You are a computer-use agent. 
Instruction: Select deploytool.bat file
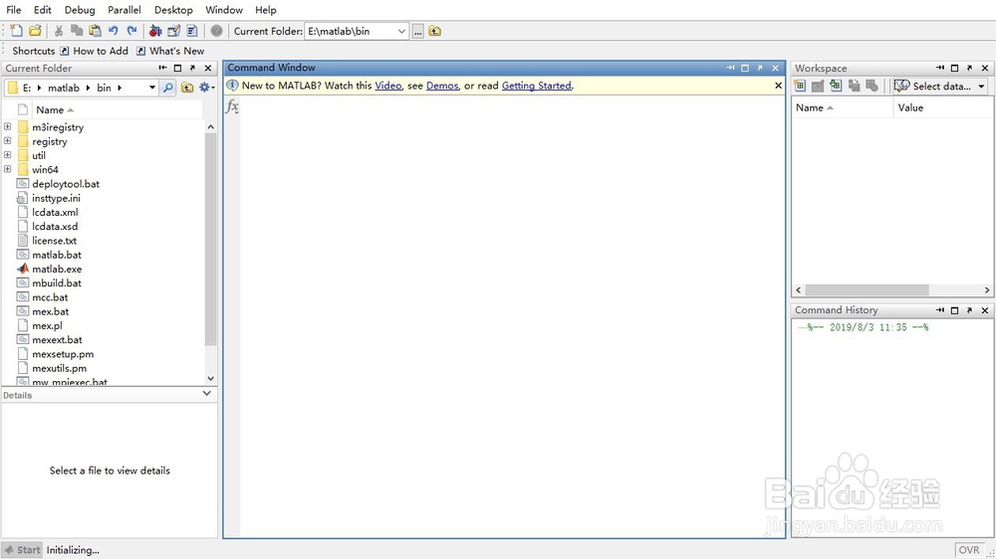coord(66,184)
